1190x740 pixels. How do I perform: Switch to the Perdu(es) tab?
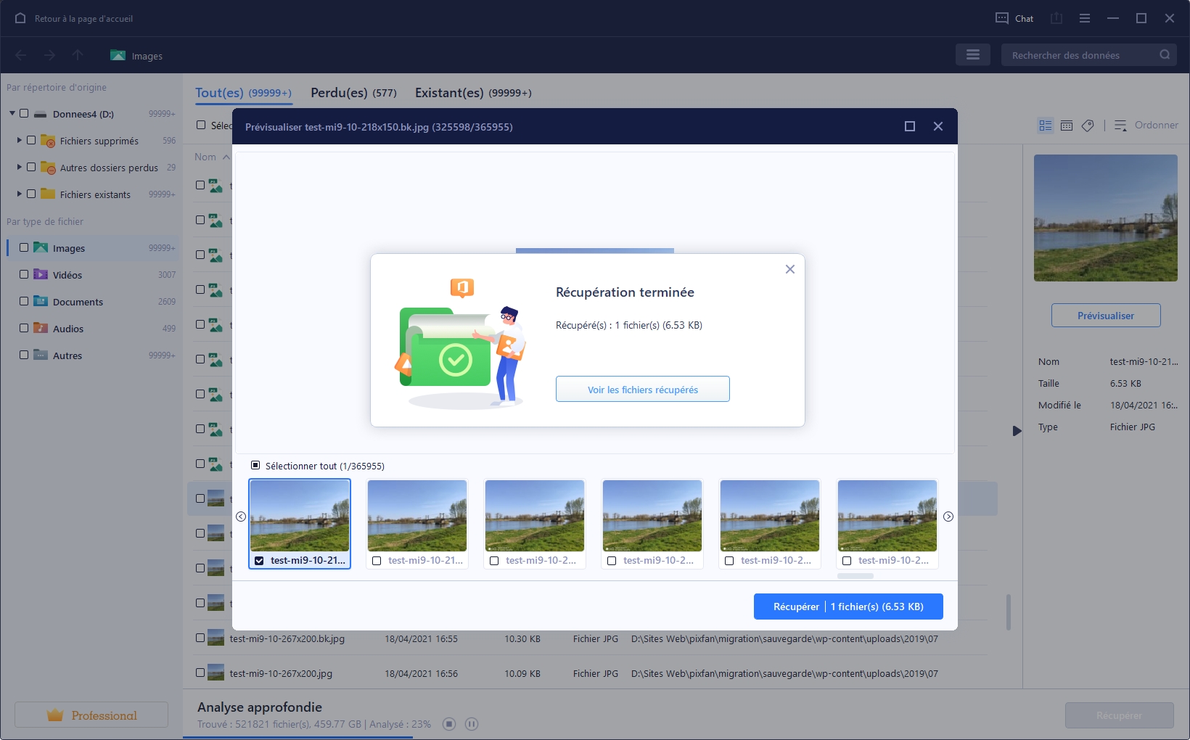pos(353,93)
